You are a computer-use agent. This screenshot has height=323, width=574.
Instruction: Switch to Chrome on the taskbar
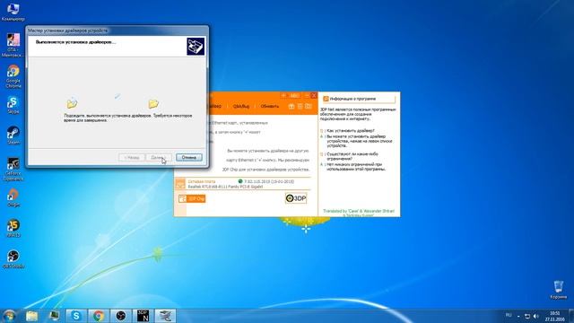98,316
